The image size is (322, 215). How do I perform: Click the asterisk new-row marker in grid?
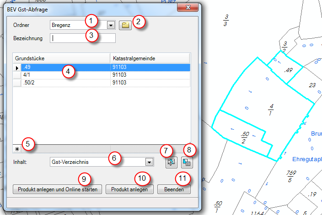pyautogui.click(x=17, y=149)
